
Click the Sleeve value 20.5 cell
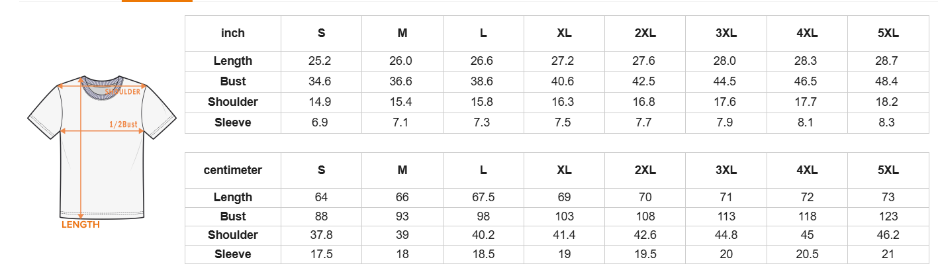click(806, 254)
